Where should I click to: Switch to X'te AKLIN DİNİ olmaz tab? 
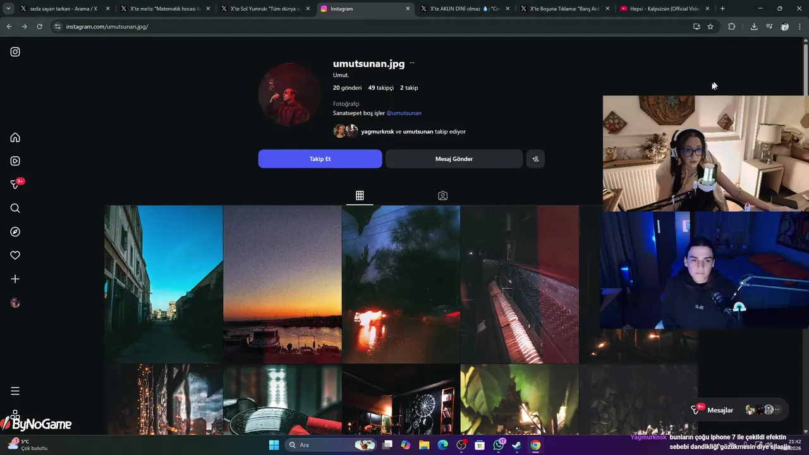(x=465, y=9)
